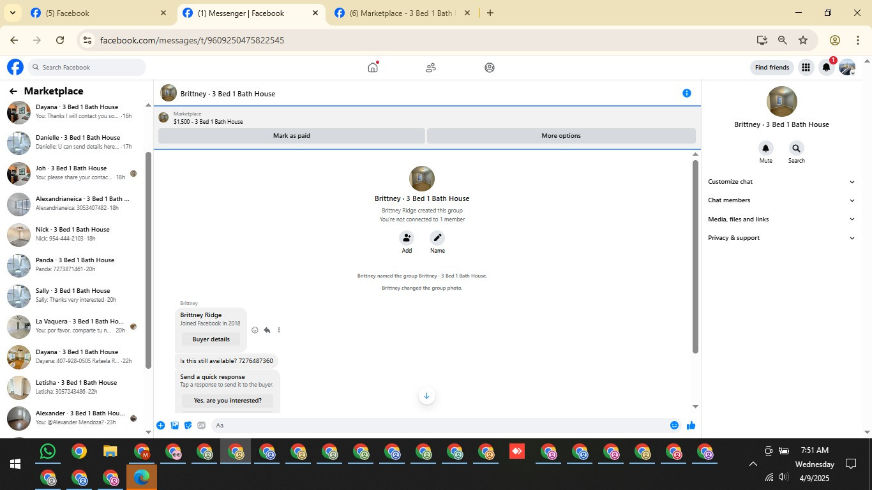This screenshot has height=490, width=872.
Task: Expand Media, files and links section
Action: [x=781, y=219]
